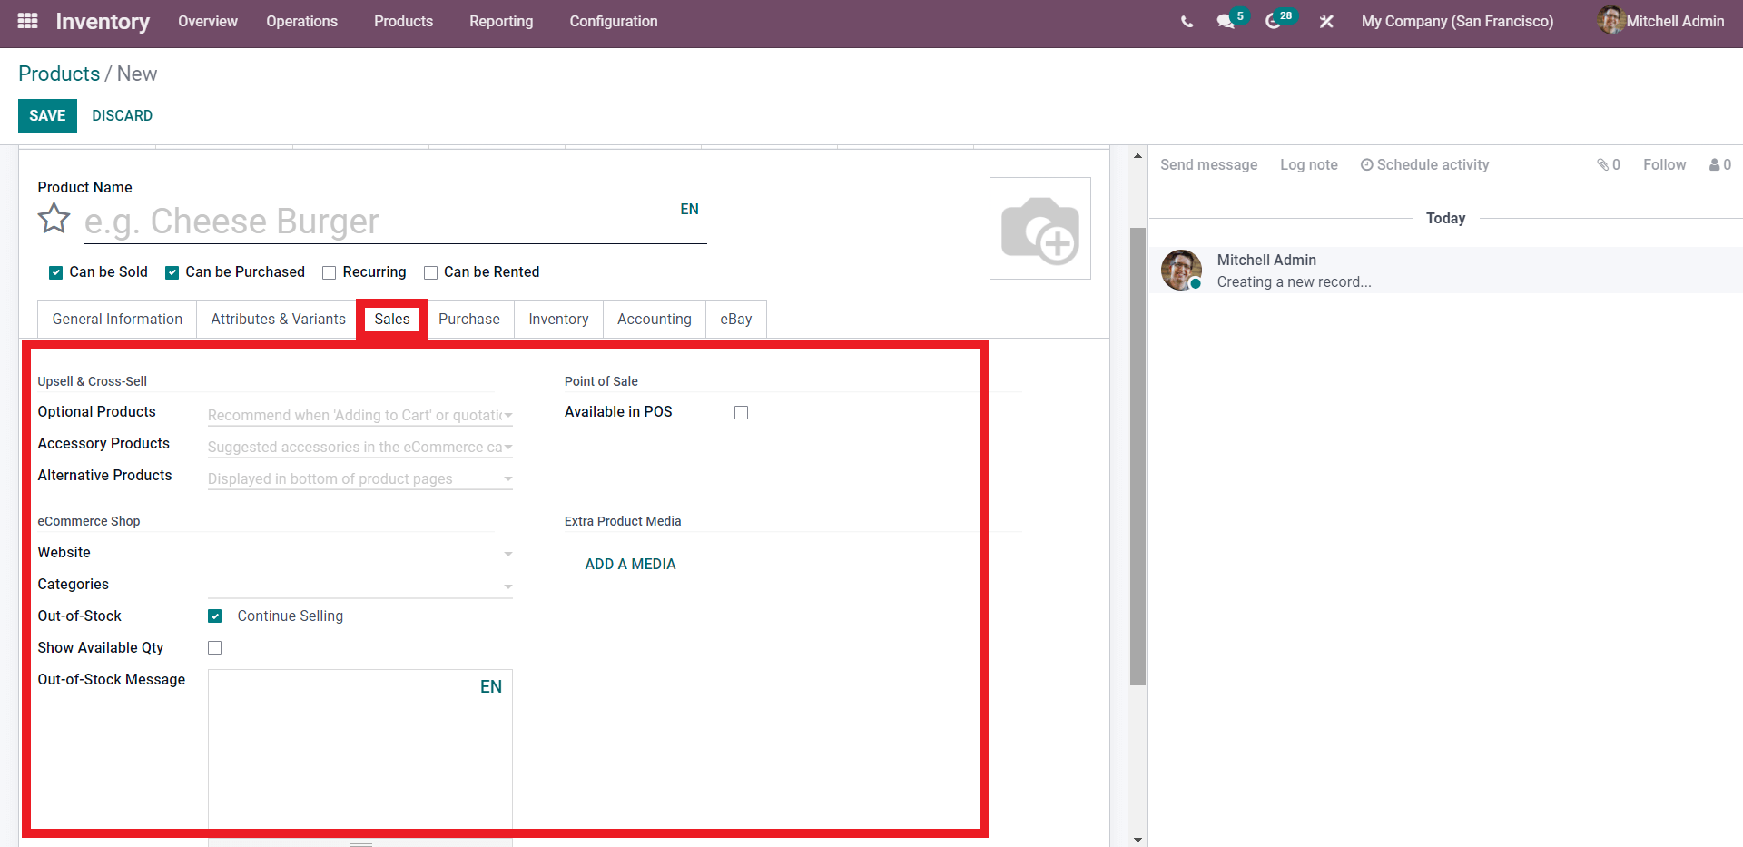Click the DISCARD button
This screenshot has height=847, width=1743.
click(122, 116)
